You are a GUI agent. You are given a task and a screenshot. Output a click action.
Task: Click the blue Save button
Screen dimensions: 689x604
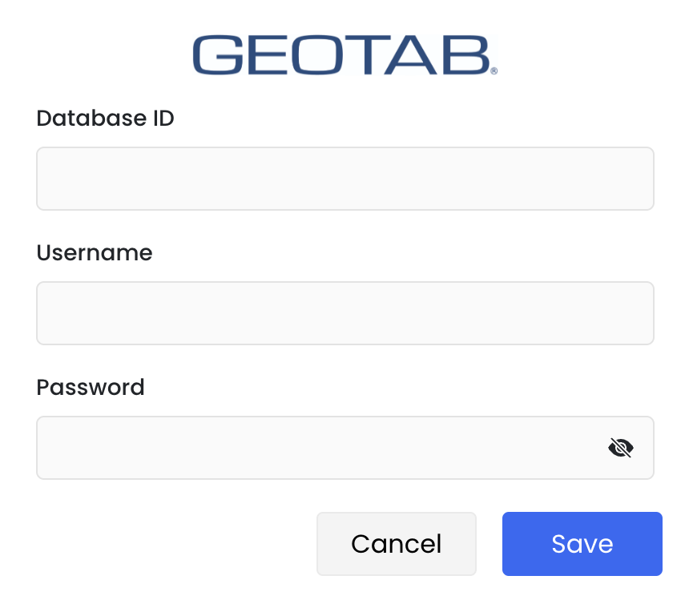coord(582,544)
